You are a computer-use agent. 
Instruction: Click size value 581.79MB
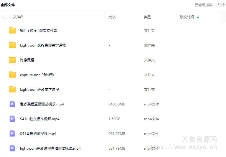pyautogui.click(x=117, y=148)
